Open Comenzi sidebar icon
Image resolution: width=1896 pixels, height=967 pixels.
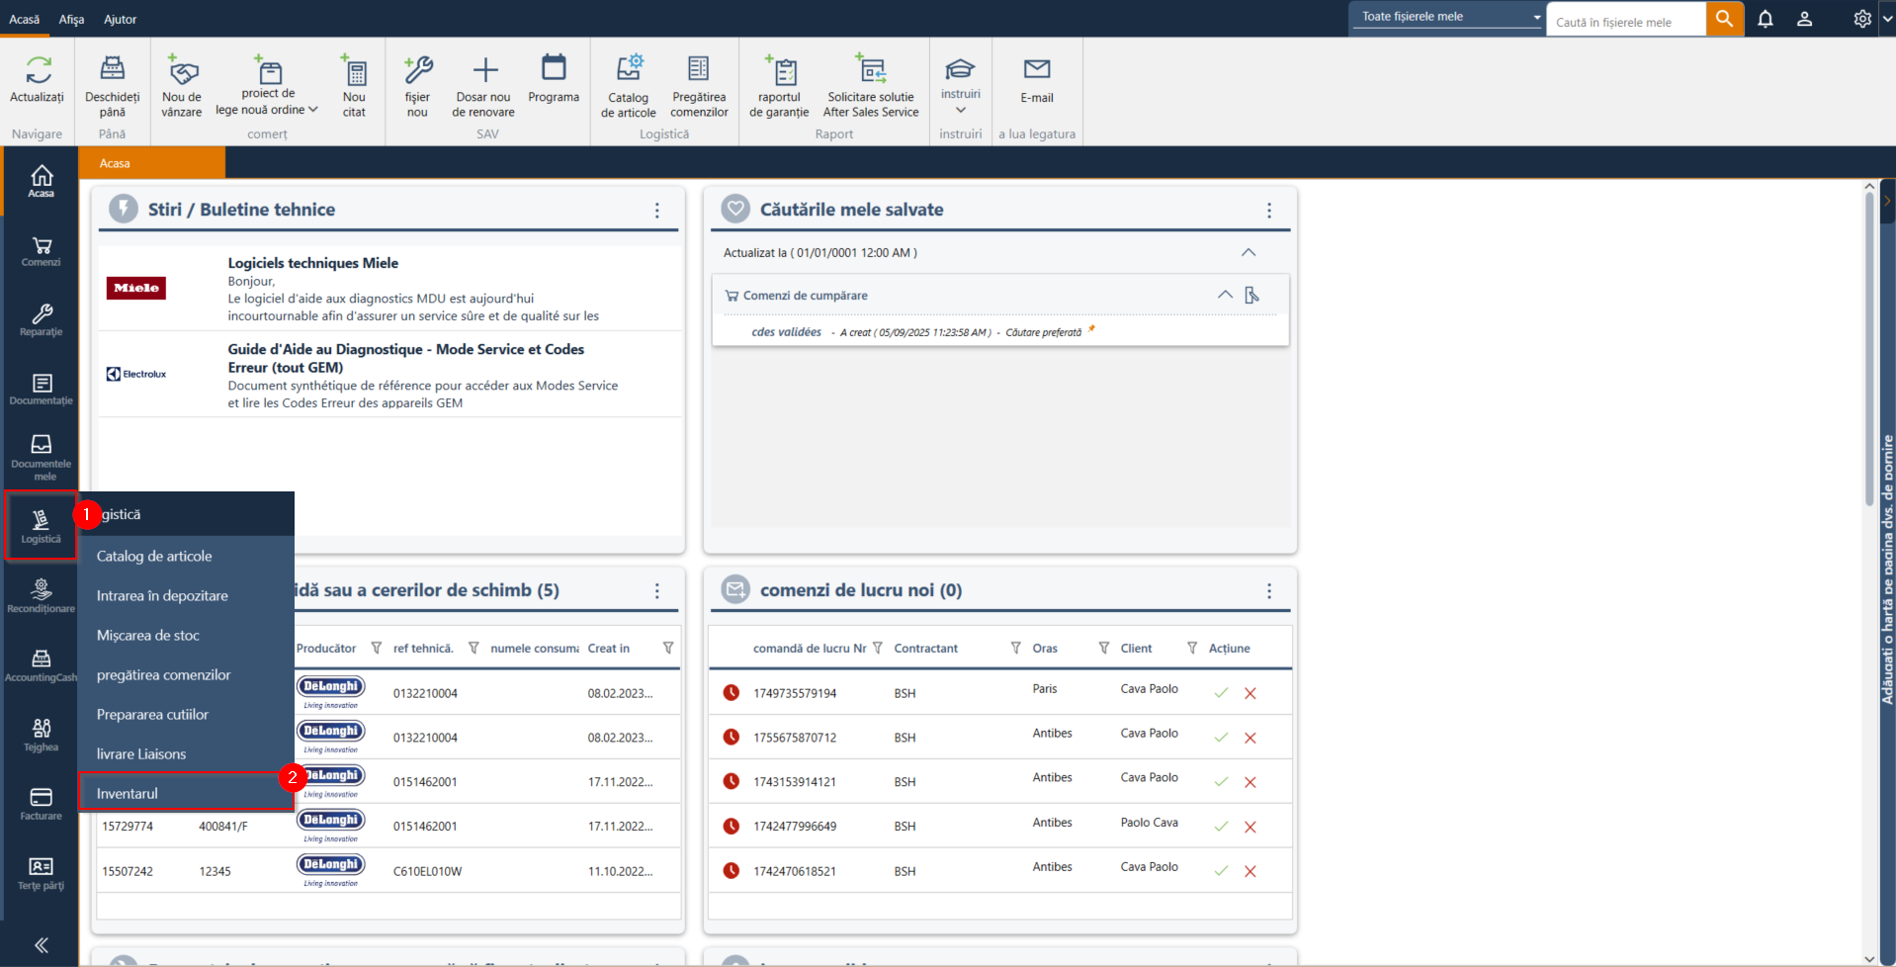pyautogui.click(x=42, y=251)
